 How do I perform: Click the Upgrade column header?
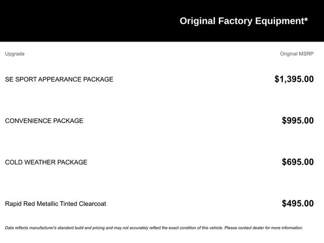click(x=15, y=54)
